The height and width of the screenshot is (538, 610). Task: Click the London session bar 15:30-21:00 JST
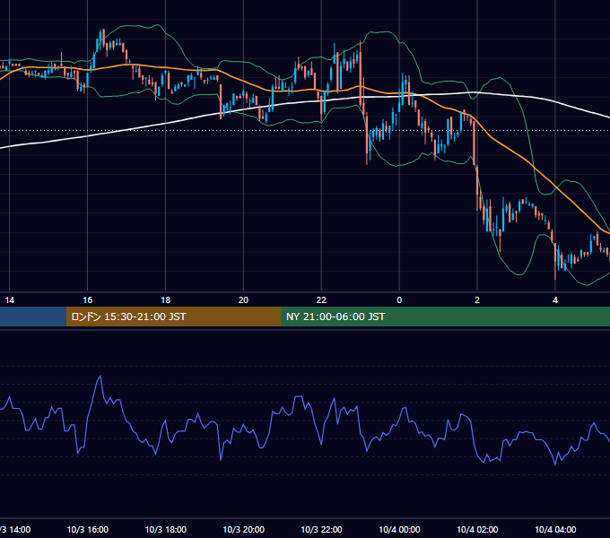173,317
